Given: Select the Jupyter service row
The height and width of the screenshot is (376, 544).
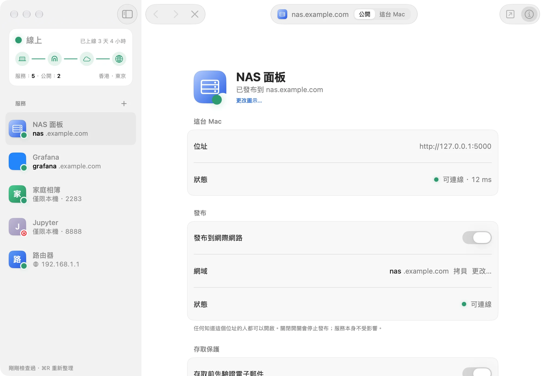Looking at the screenshot, I should 71,227.
